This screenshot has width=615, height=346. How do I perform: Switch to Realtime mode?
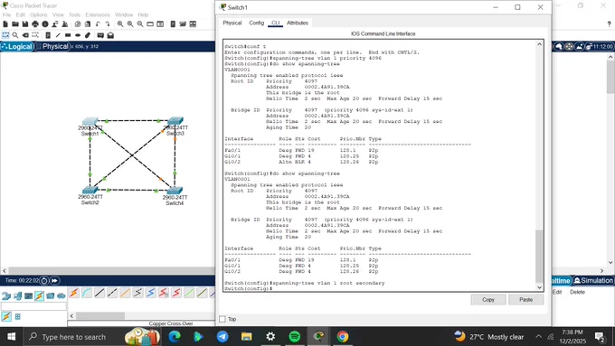[x=561, y=281]
